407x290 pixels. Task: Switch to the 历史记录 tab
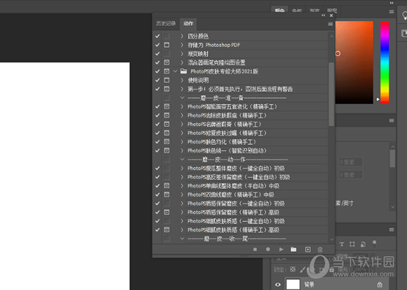coord(166,23)
